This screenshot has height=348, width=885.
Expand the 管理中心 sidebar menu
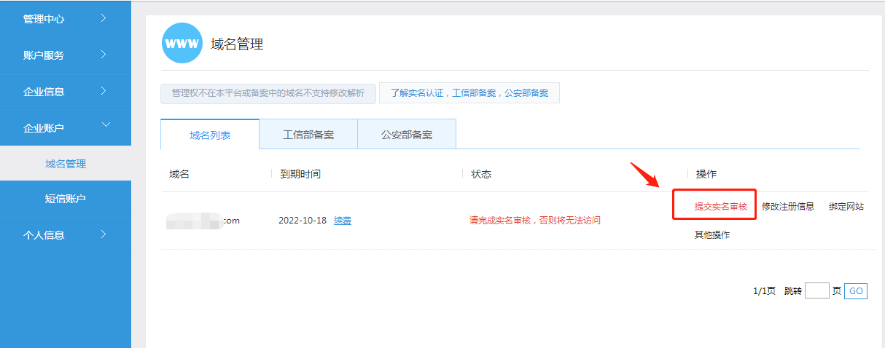click(65, 19)
